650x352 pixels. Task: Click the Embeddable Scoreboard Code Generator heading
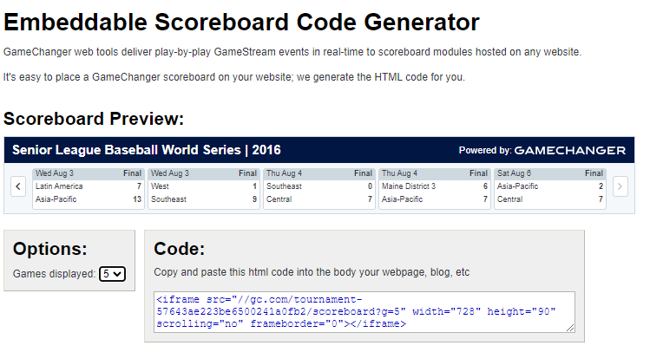(241, 22)
